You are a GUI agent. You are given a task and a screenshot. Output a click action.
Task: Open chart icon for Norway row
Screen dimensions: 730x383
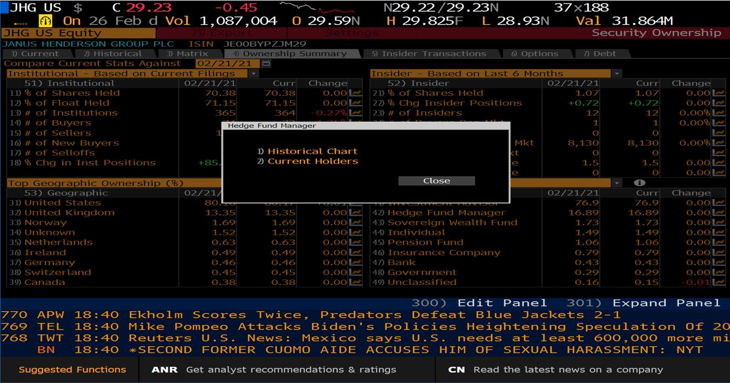coord(356,223)
